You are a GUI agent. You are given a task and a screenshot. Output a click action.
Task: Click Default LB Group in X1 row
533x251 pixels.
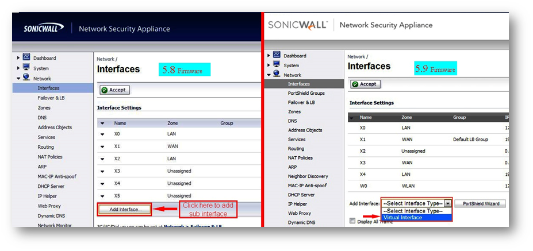[470, 139]
